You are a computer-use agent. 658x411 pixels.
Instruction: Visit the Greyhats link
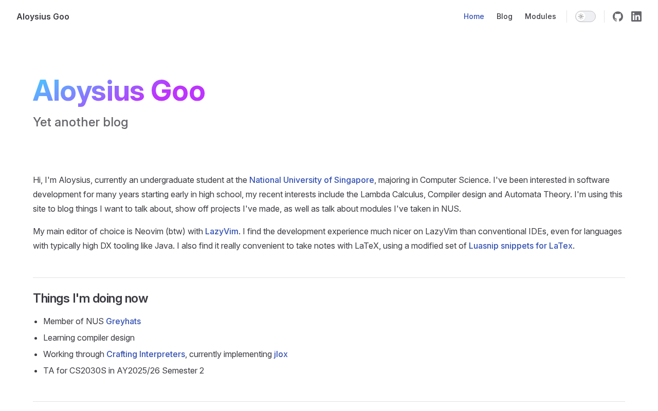pos(123,321)
